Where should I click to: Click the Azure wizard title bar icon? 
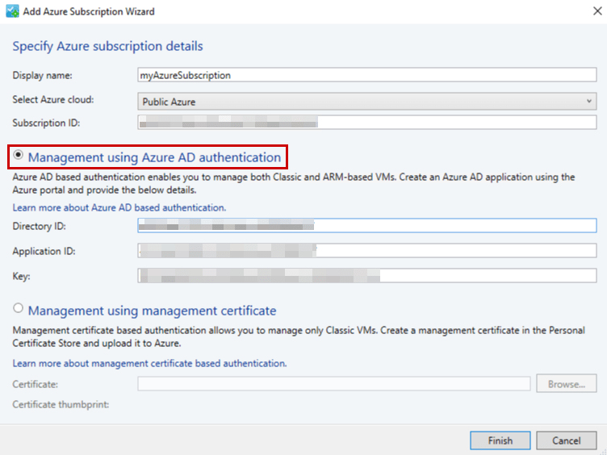click(12, 11)
